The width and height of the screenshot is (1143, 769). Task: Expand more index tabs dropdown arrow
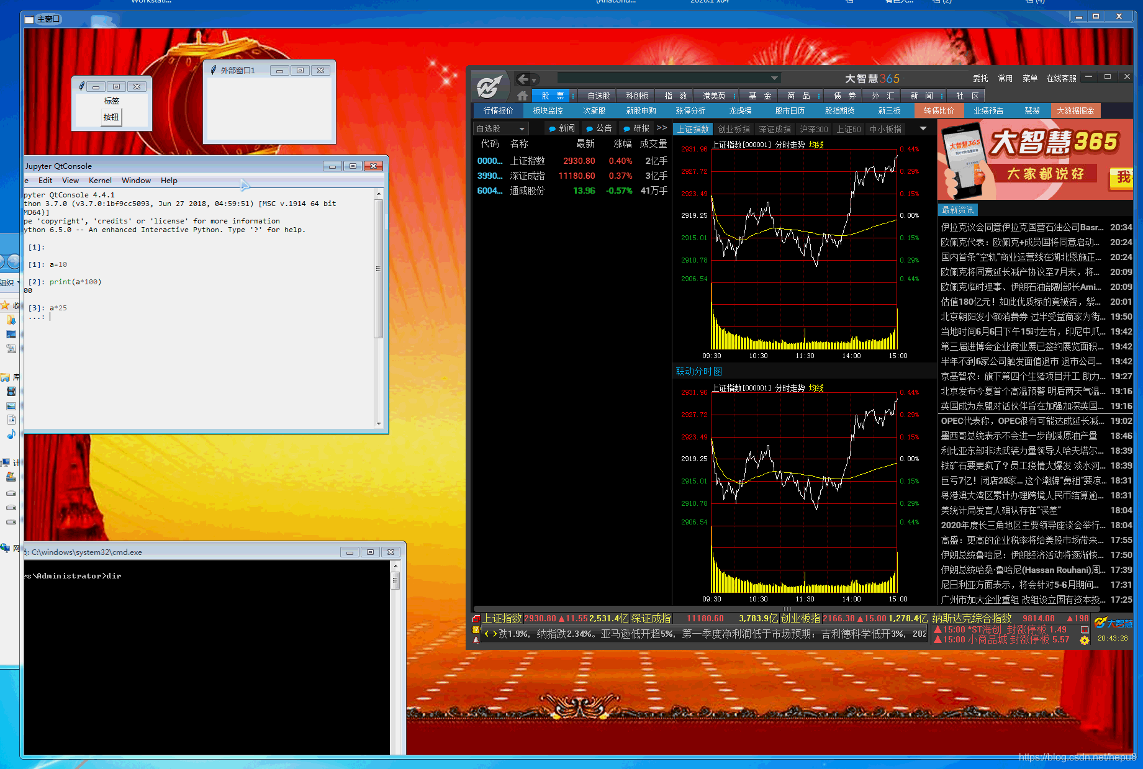tap(923, 128)
